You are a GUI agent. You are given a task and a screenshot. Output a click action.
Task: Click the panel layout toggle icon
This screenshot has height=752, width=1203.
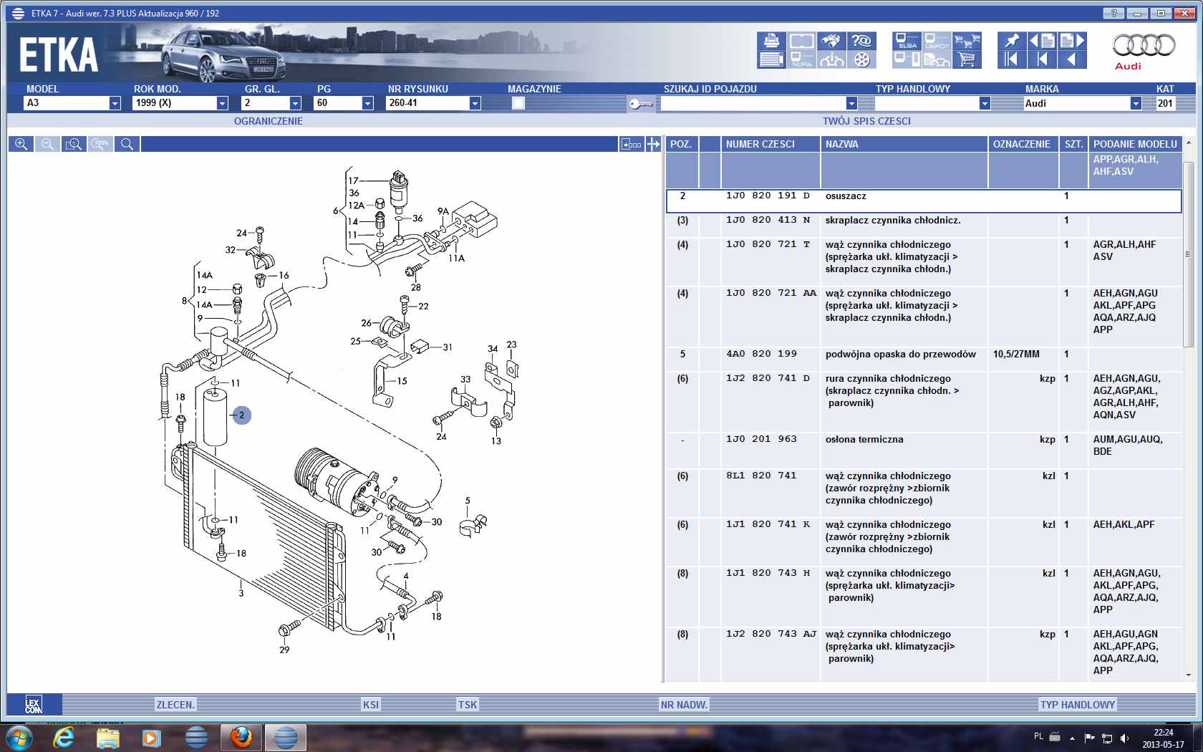click(x=631, y=144)
